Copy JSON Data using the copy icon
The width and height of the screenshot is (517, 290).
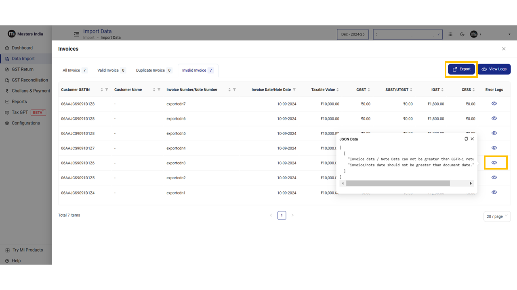point(466,139)
